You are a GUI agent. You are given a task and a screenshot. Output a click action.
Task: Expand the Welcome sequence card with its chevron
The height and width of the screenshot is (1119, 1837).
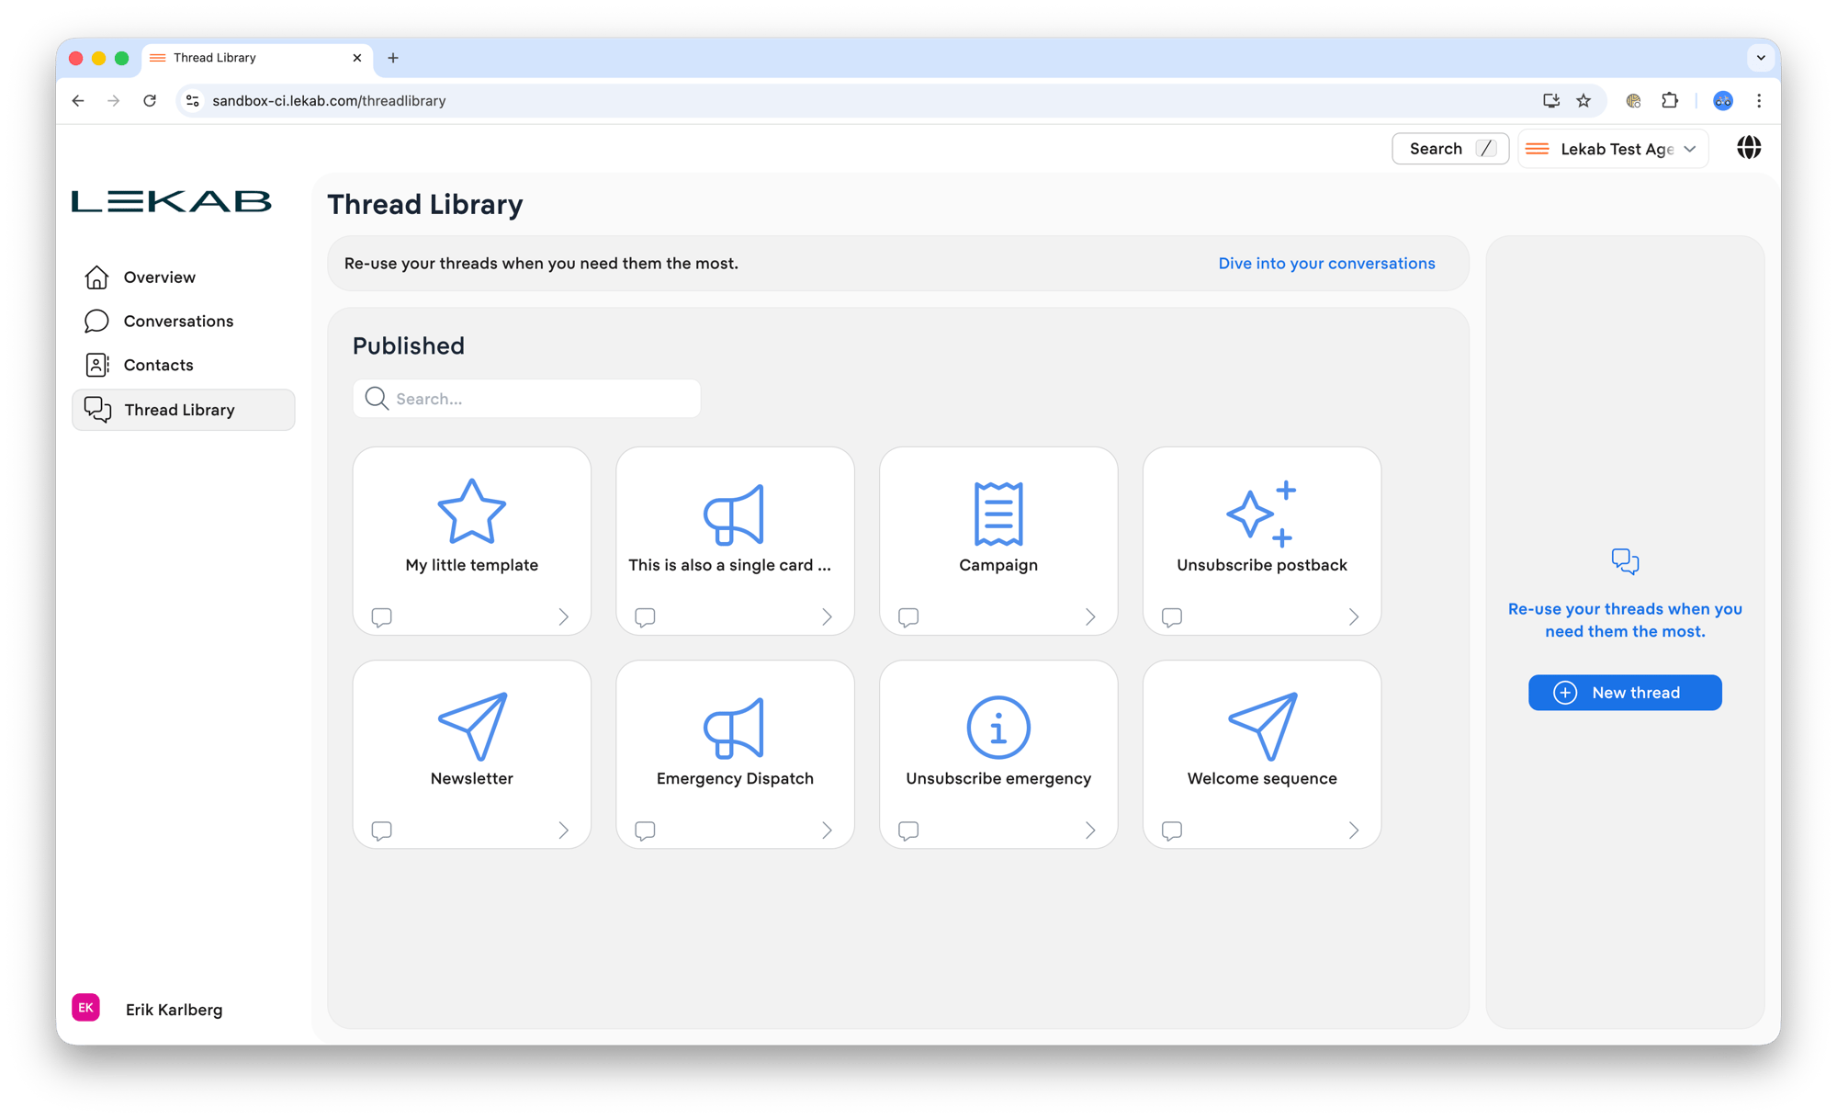coord(1353,830)
